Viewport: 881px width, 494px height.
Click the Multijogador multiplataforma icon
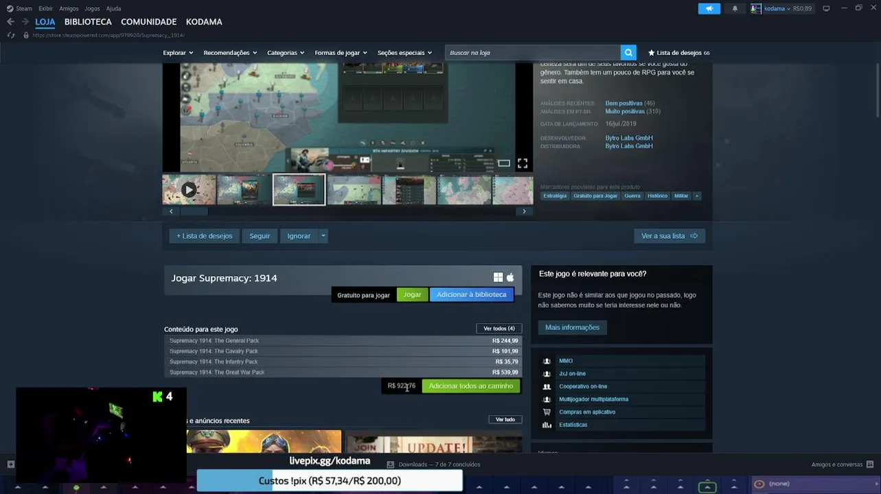coord(547,399)
